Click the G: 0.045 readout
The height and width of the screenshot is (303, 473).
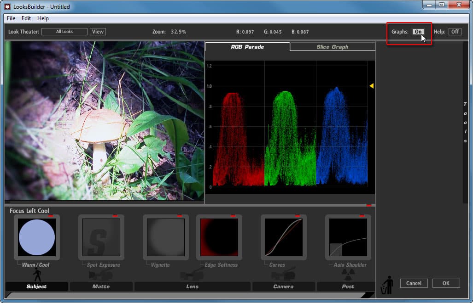coord(273,32)
